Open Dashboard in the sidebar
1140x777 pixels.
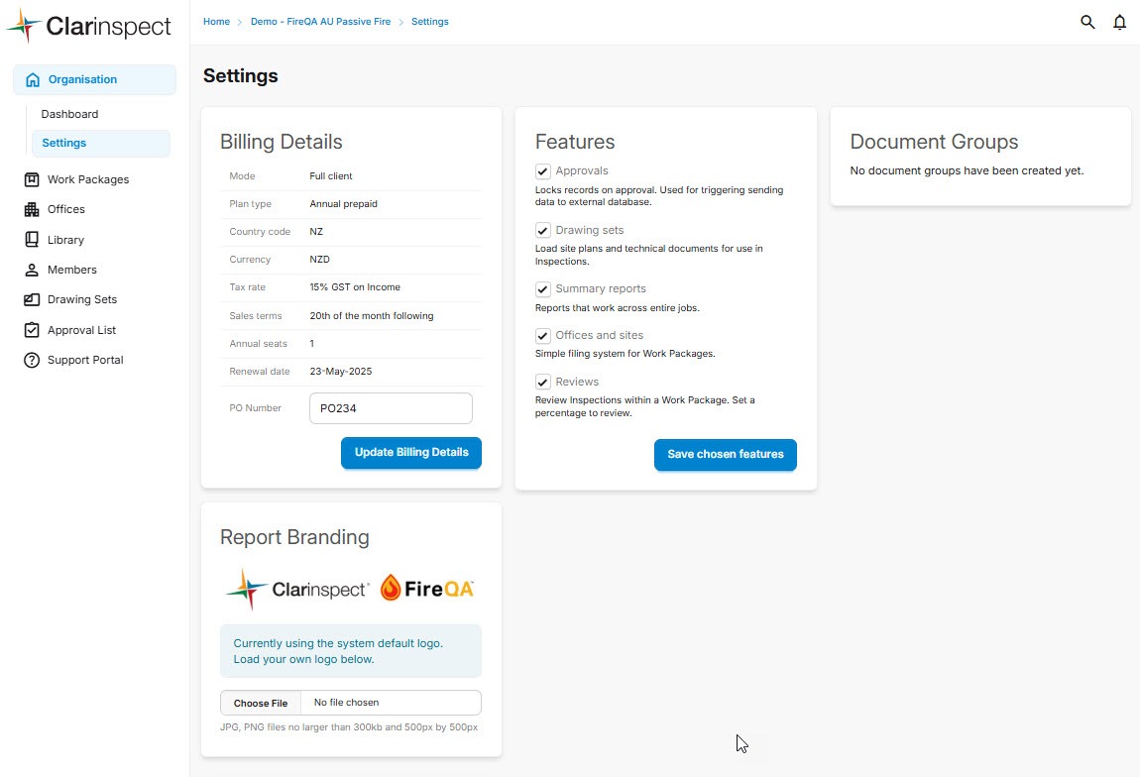tap(69, 114)
